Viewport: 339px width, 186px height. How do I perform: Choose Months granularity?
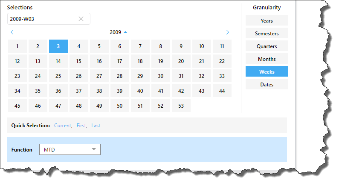[267, 59]
